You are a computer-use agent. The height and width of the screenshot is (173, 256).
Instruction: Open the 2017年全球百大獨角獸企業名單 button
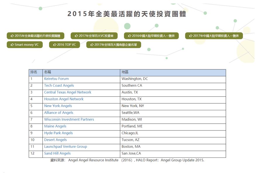[114, 45]
